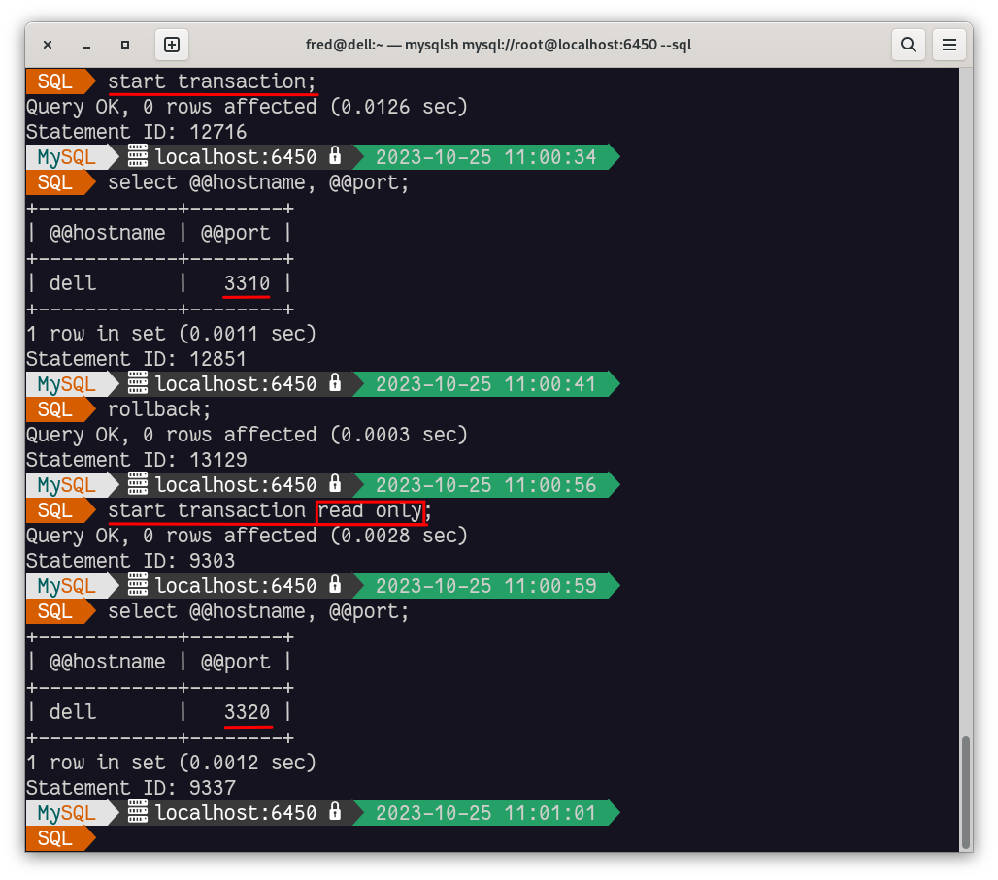Viewport: 998px width, 880px height.
Task: Click the yellow MySQL badge at 11:00:56
Action: click(x=66, y=484)
